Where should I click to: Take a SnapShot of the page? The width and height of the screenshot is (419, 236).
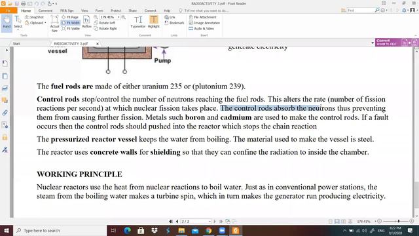[x=34, y=17]
